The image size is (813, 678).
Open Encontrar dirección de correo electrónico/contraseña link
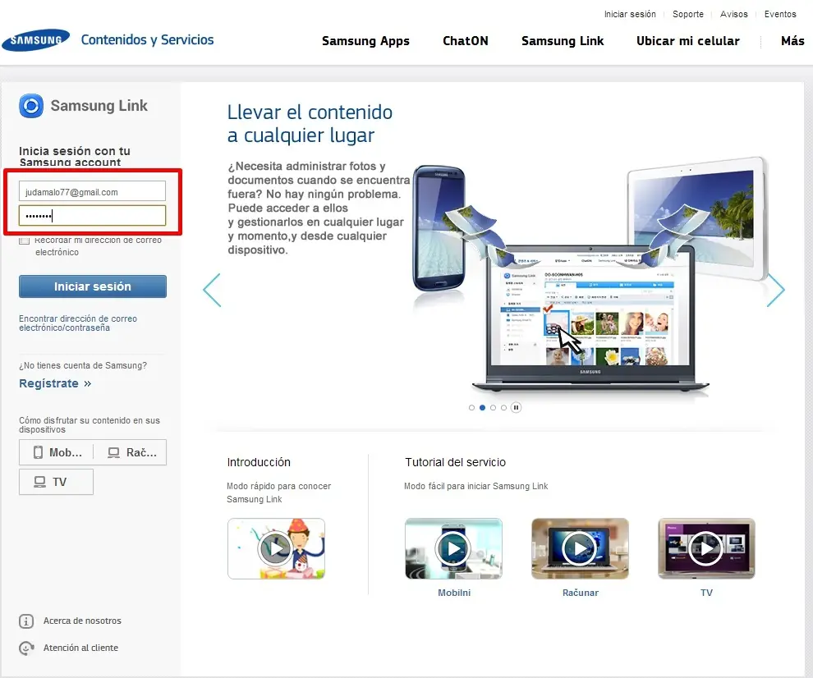click(78, 323)
